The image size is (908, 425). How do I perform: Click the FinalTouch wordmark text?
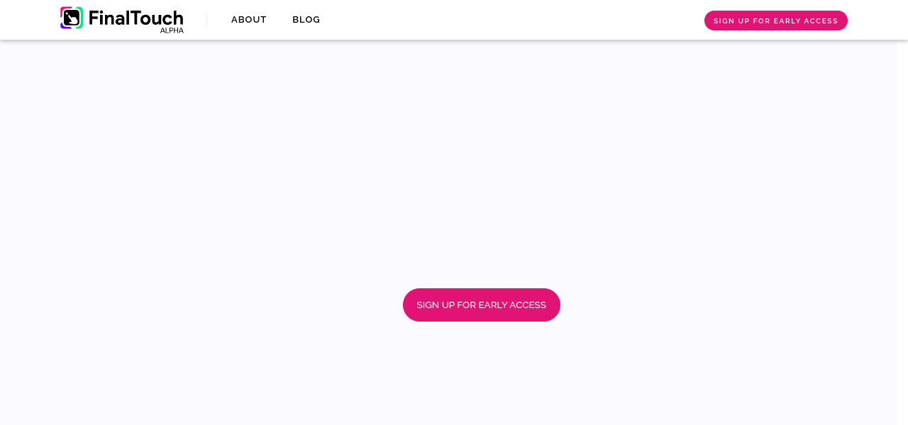point(135,18)
